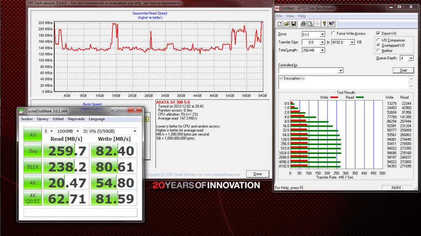Open the View menu in ATTO

(290, 16)
